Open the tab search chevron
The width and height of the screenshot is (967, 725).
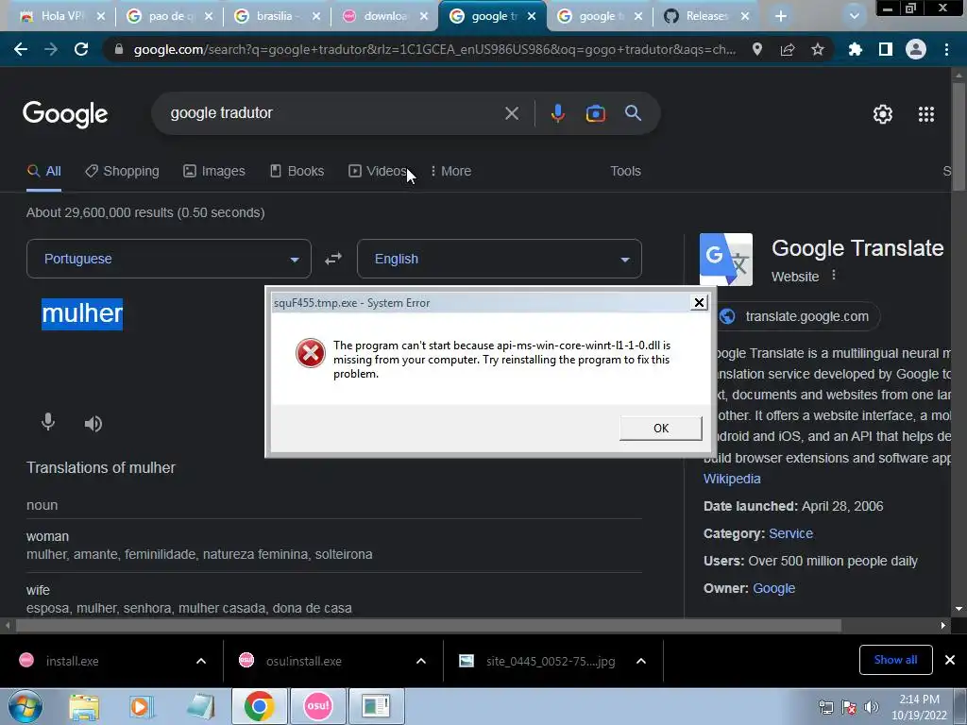pos(854,16)
